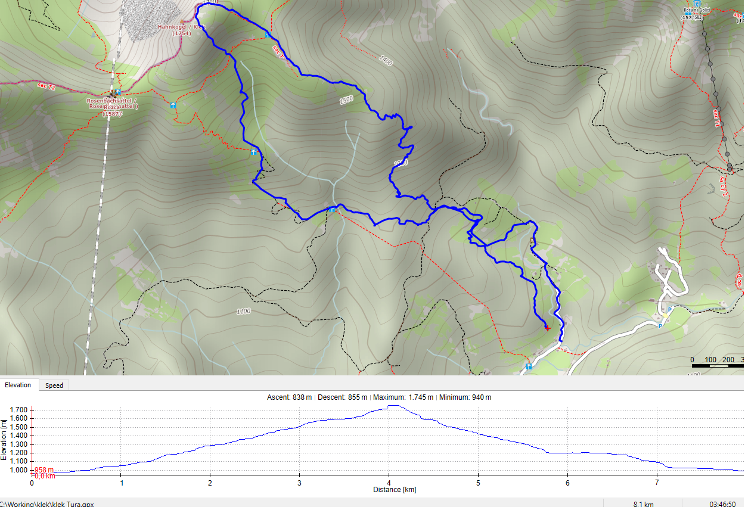Image resolution: width=745 pixels, height=510 pixels.
Task: Click the orange waypoint marker on the track
Action: point(532,241)
